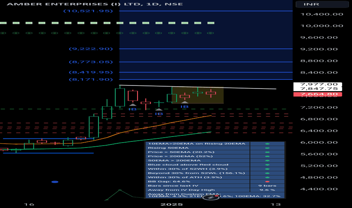Image resolution: width=352 pixels, height=208 pixels.
Task: Click the Blue cloud above Red cloud row
Action: click(x=215, y=165)
